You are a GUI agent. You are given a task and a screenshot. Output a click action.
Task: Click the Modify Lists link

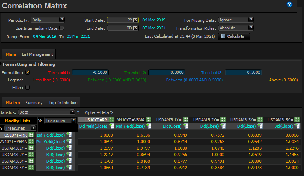click(17, 121)
